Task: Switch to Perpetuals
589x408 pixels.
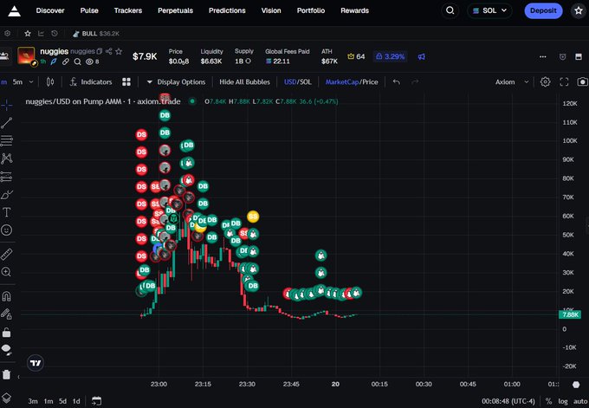Action: click(176, 10)
